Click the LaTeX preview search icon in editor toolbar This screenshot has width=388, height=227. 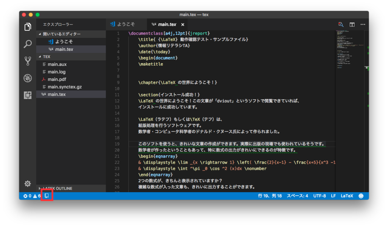(341, 25)
